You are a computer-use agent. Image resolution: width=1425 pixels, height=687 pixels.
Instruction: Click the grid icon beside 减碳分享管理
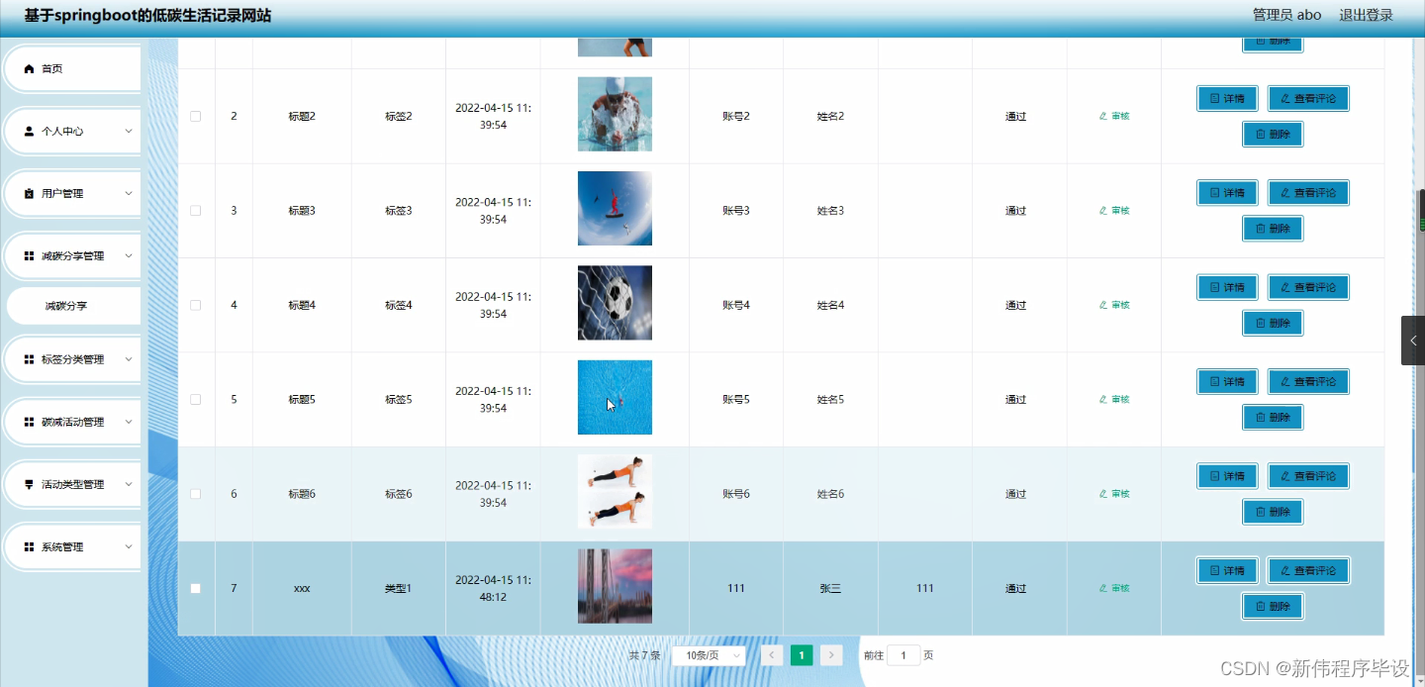coord(29,256)
